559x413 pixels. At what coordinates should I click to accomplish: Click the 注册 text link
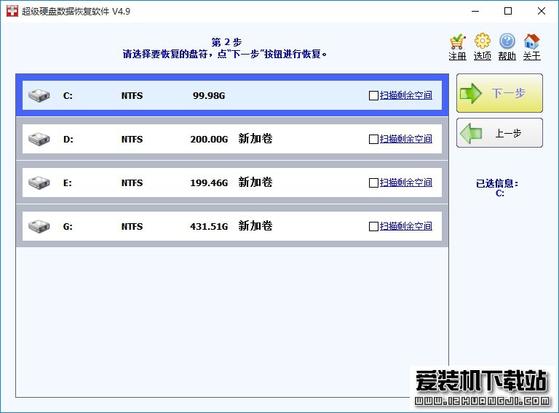point(457,56)
